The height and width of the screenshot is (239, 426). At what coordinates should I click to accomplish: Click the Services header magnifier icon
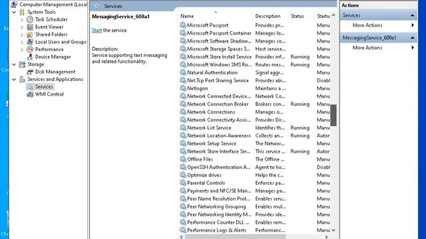[97, 6]
